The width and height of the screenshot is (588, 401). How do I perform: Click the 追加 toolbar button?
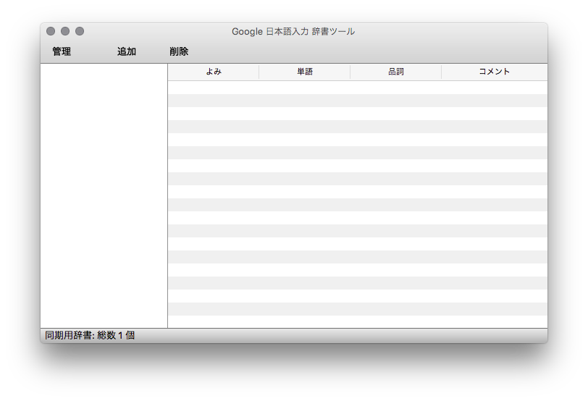click(x=127, y=51)
